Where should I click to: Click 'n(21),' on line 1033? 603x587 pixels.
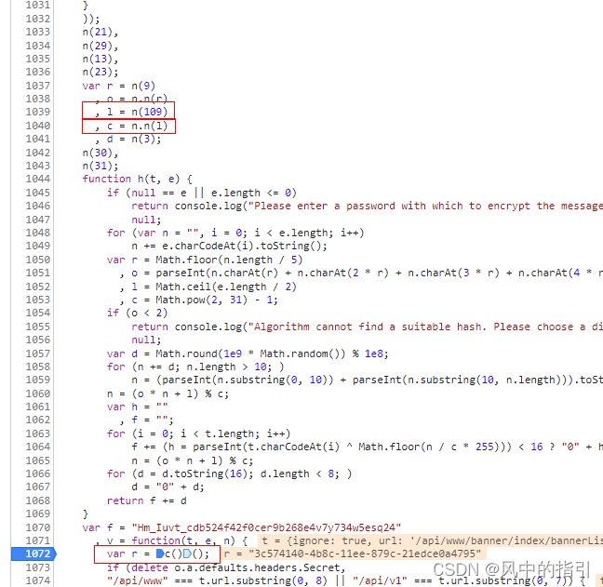100,32
